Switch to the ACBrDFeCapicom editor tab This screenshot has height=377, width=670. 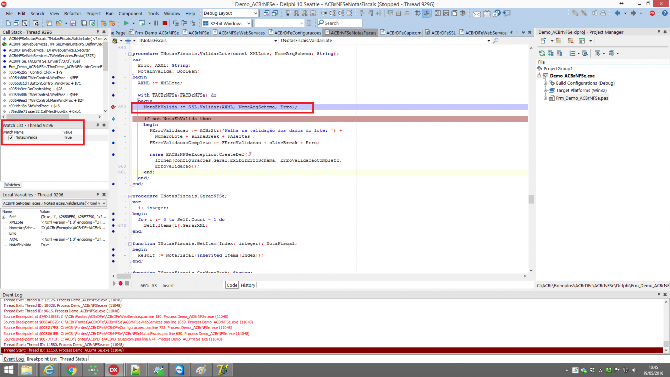(x=401, y=33)
